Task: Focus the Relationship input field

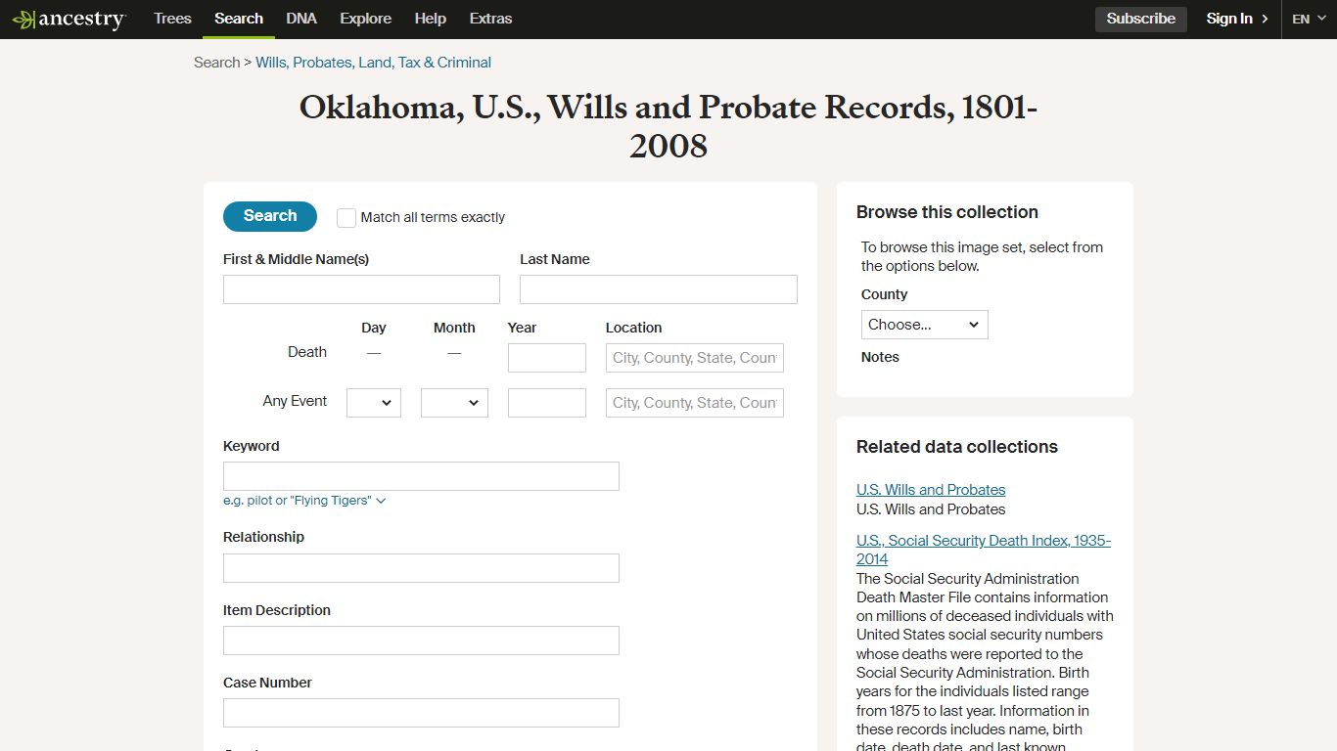Action: [x=421, y=568]
